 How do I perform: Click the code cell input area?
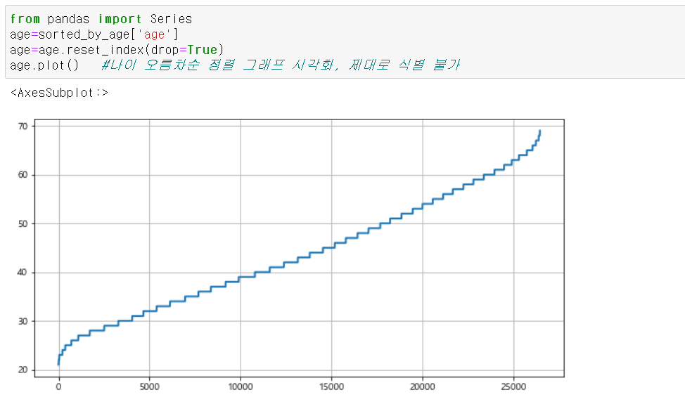click(345, 42)
